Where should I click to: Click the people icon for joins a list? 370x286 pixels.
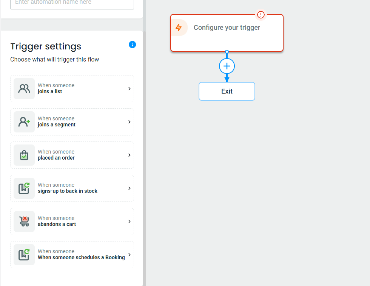(24, 89)
